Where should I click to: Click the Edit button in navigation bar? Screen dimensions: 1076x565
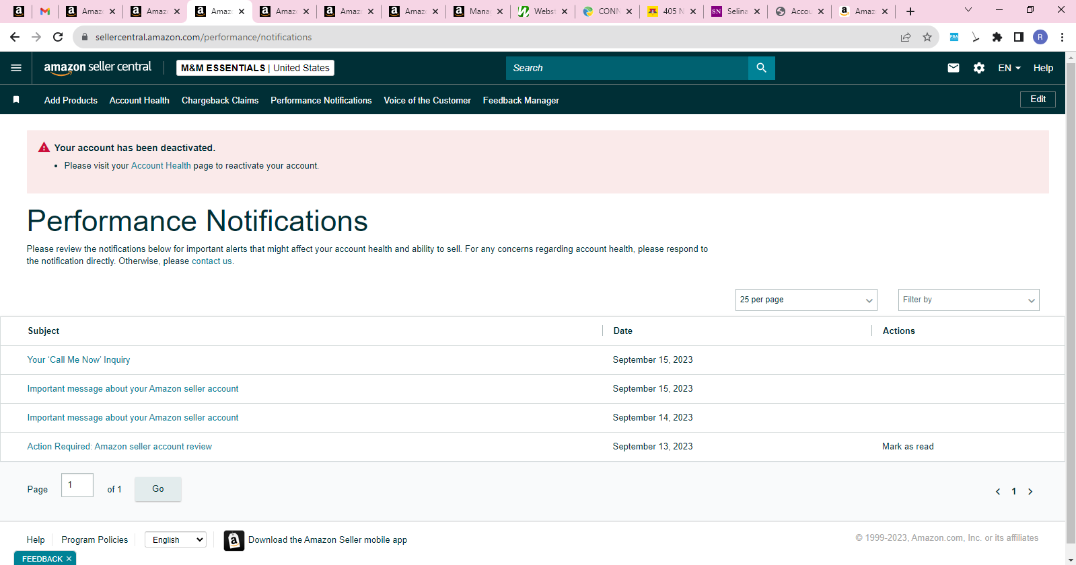pos(1038,99)
